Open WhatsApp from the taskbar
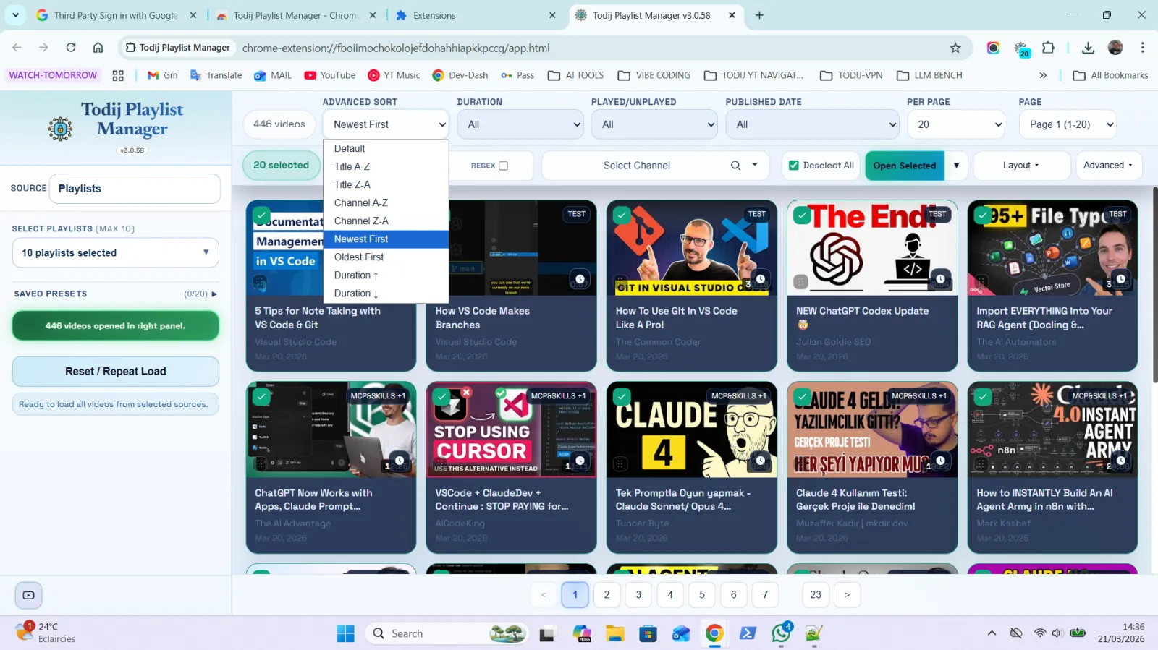Image resolution: width=1158 pixels, height=650 pixels. (x=781, y=633)
